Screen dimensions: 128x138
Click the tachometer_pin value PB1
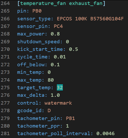point(70,118)
